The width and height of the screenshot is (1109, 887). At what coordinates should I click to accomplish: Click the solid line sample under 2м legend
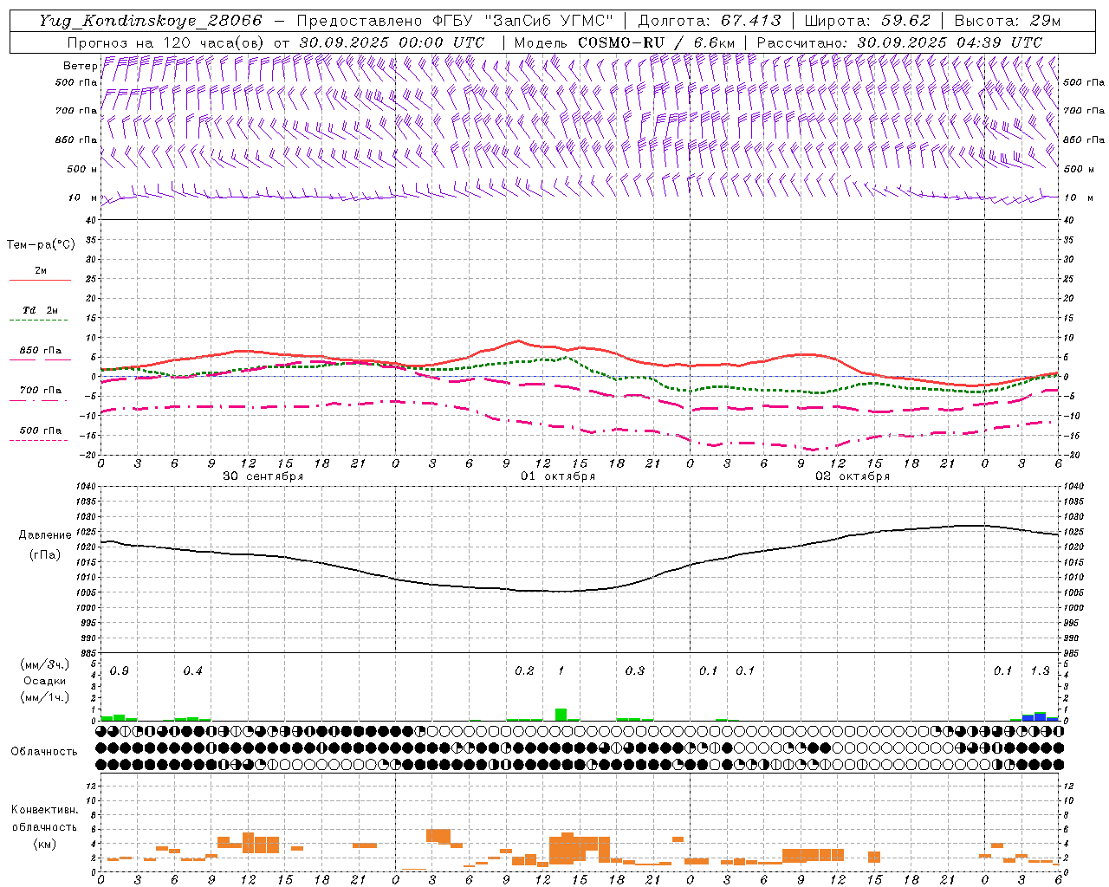click(40, 281)
